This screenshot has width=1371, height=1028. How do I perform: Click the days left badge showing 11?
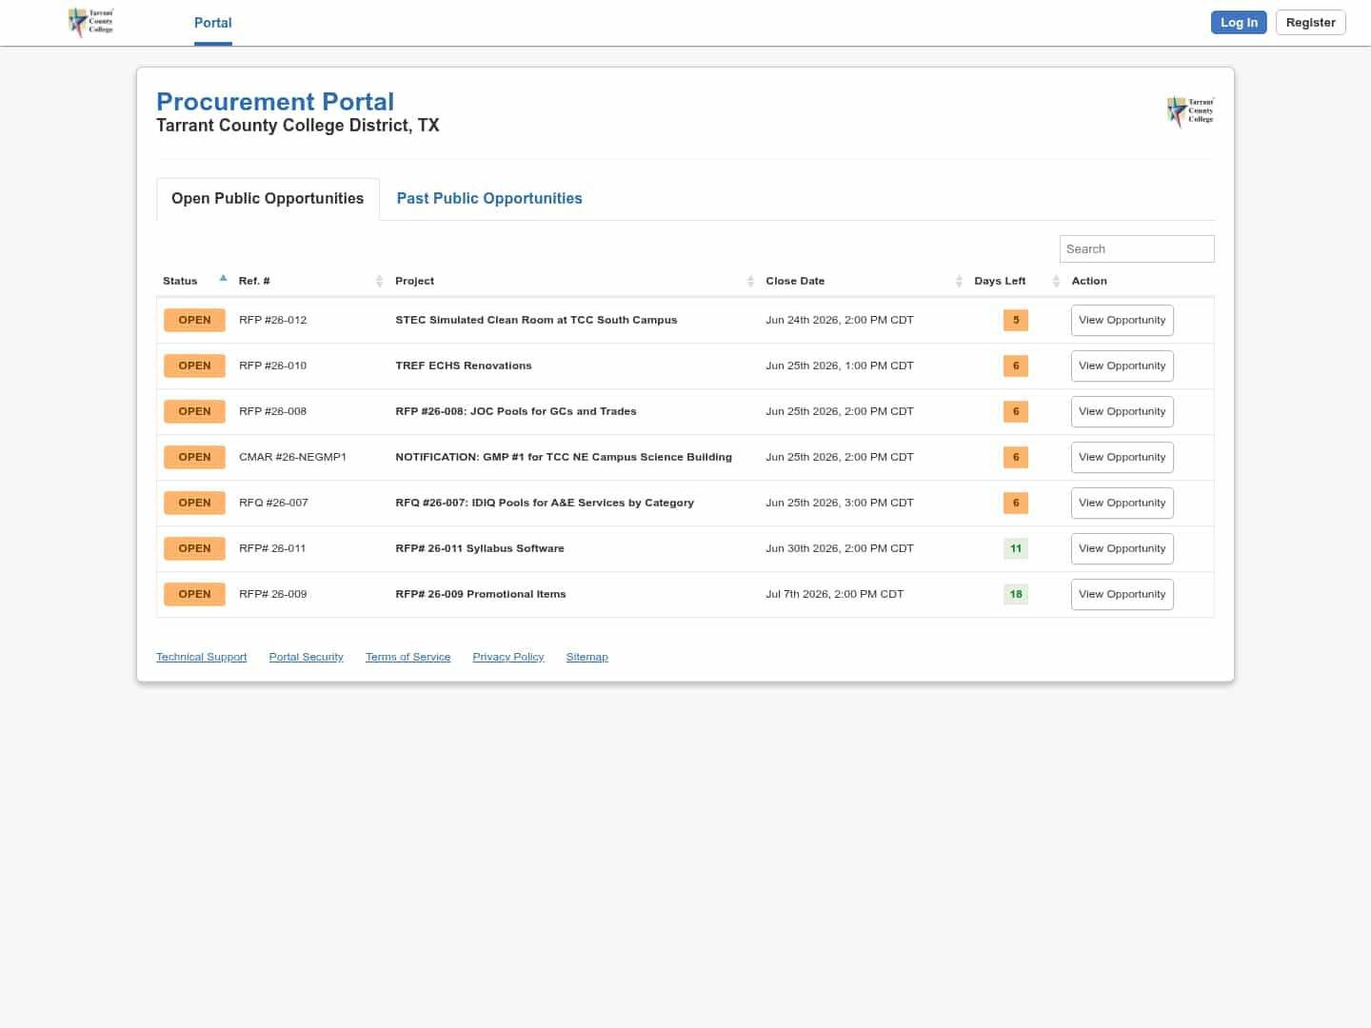tap(1016, 549)
